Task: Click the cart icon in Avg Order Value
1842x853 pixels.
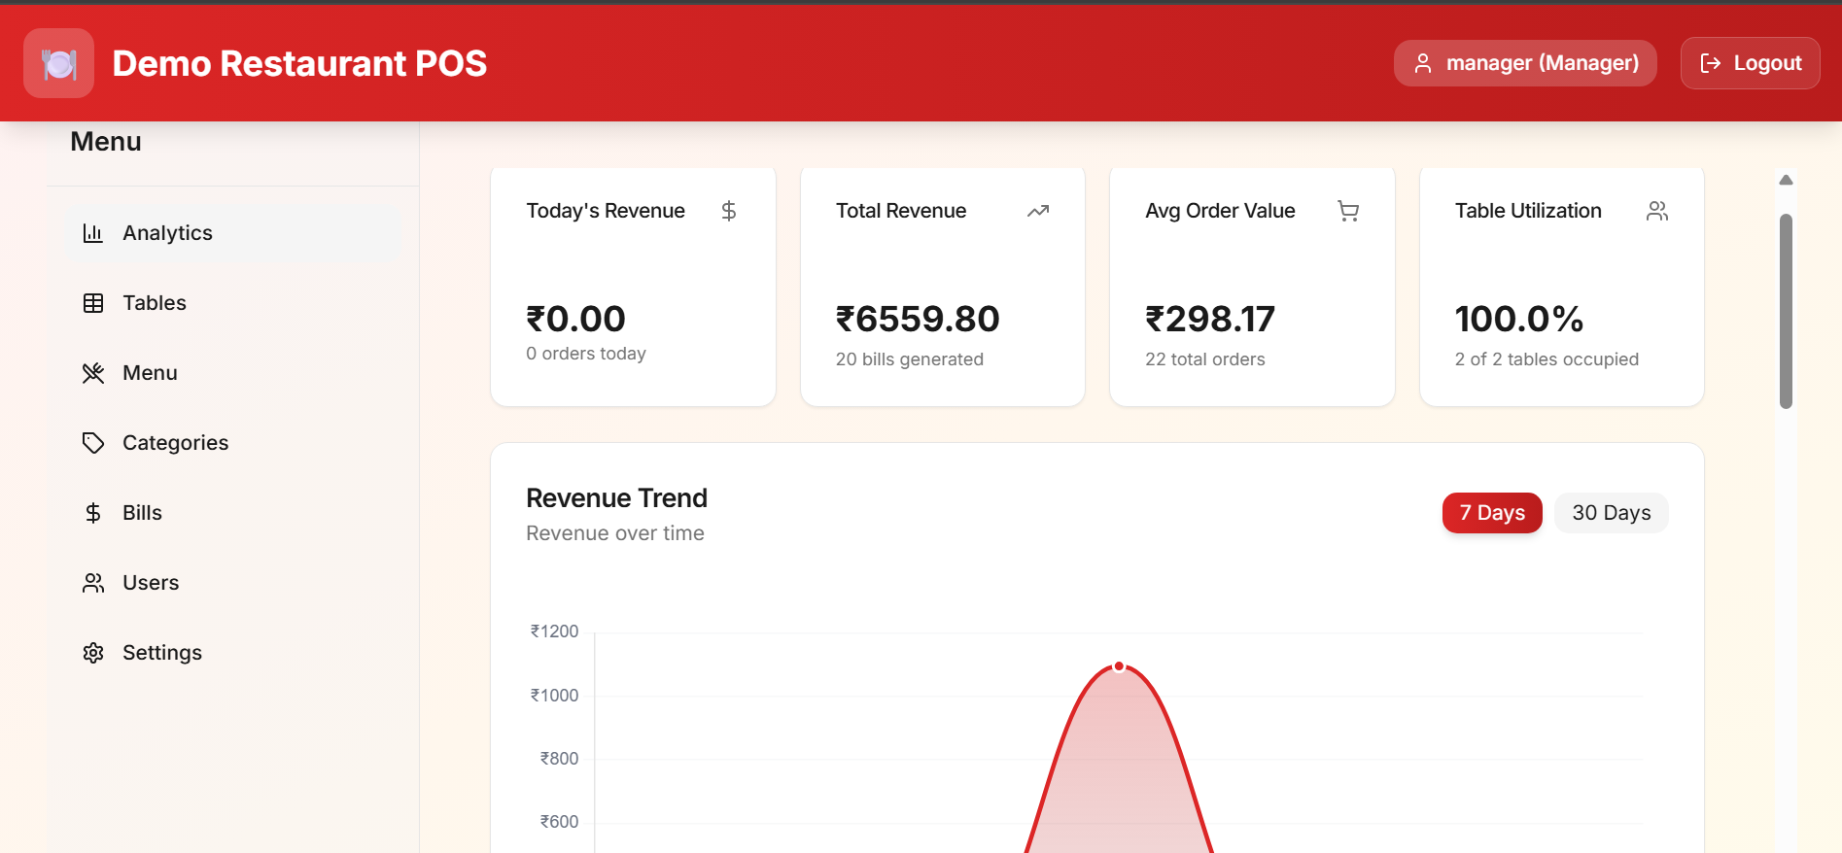Action: pyautogui.click(x=1347, y=211)
